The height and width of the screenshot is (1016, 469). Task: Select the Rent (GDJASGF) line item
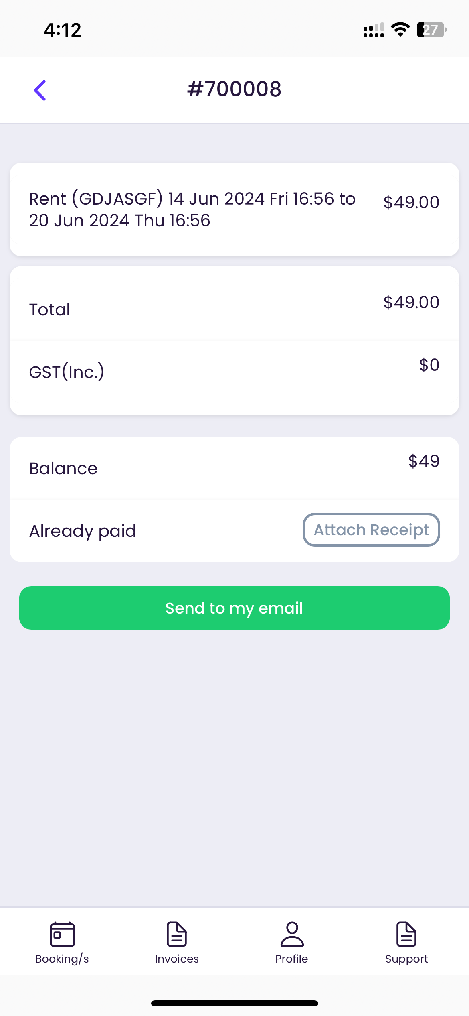[234, 209]
